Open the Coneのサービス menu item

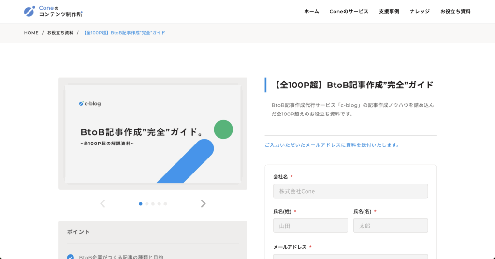point(349,12)
